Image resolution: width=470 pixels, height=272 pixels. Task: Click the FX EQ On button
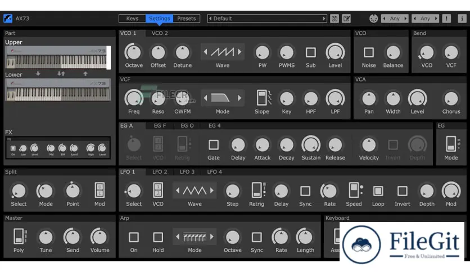[13, 148]
